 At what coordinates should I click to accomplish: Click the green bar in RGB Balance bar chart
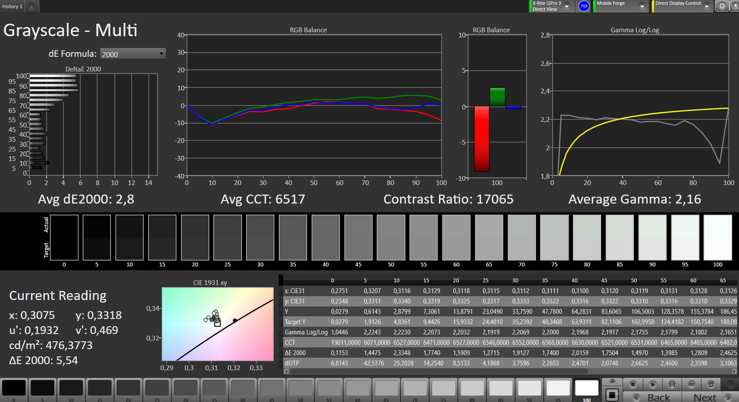coord(497,97)
